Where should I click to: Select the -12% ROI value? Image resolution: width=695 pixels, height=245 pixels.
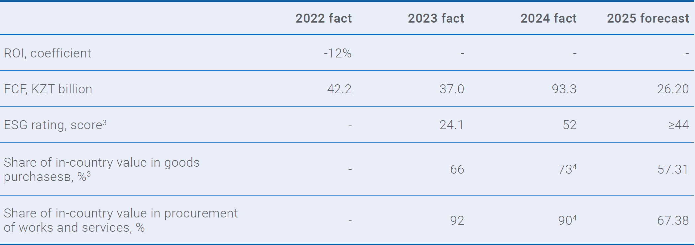click(x=337, y=53)
